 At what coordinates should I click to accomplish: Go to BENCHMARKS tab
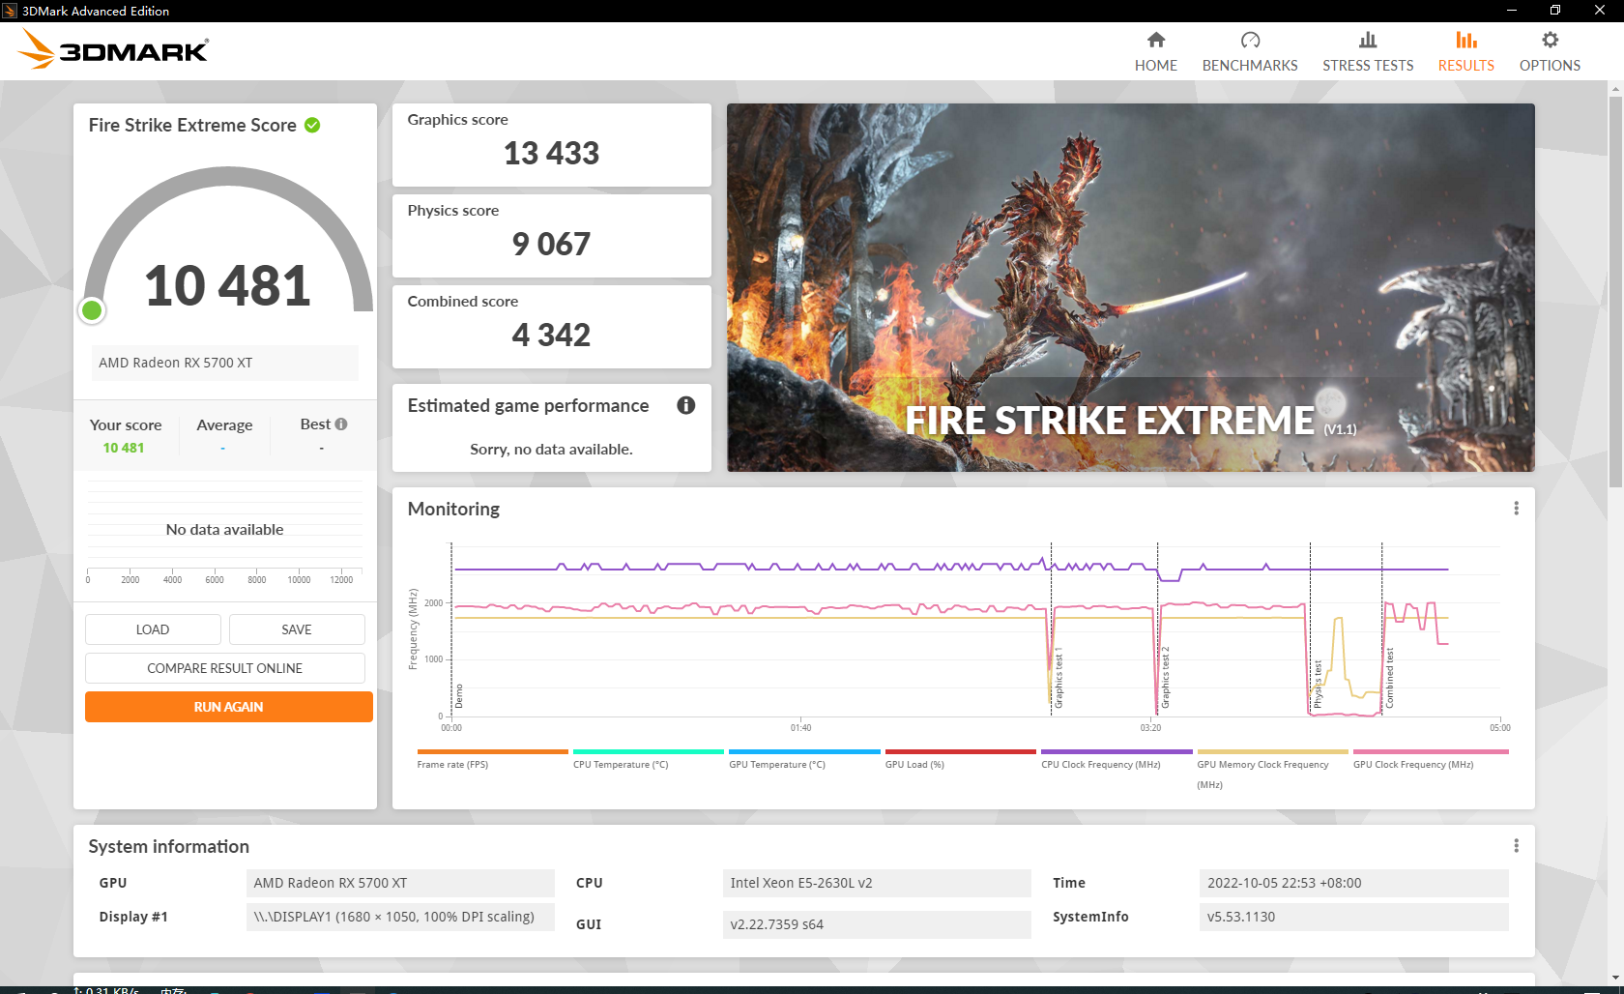coord(1250,52)
